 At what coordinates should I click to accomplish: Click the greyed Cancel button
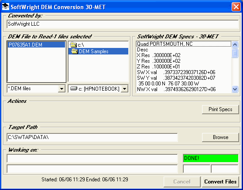tap(182, 182)
